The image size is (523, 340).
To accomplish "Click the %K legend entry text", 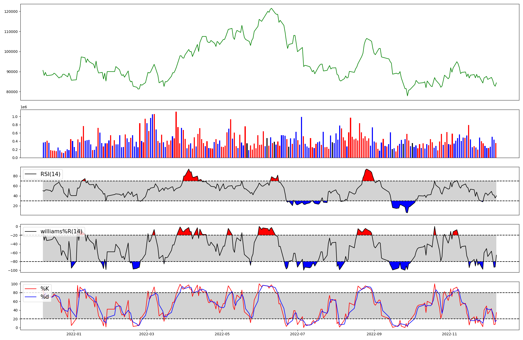I will 45,289.
